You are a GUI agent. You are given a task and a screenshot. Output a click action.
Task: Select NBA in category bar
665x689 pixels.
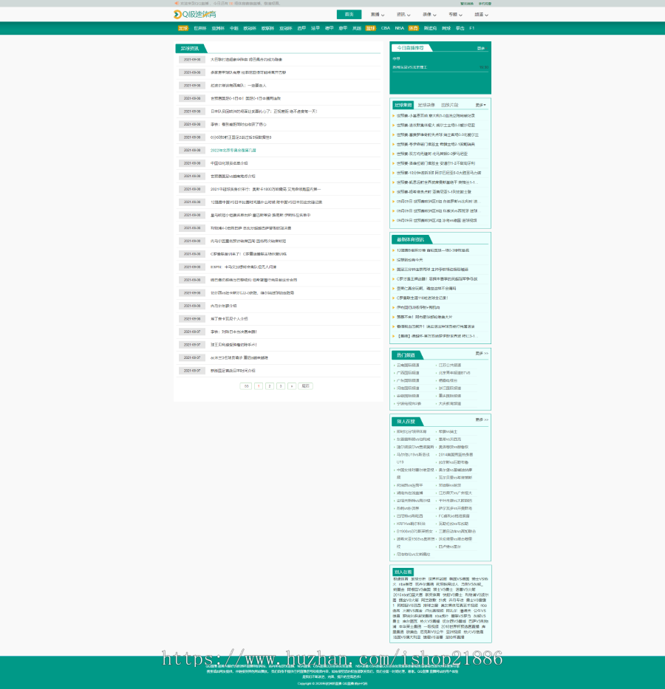pos(400,28)
